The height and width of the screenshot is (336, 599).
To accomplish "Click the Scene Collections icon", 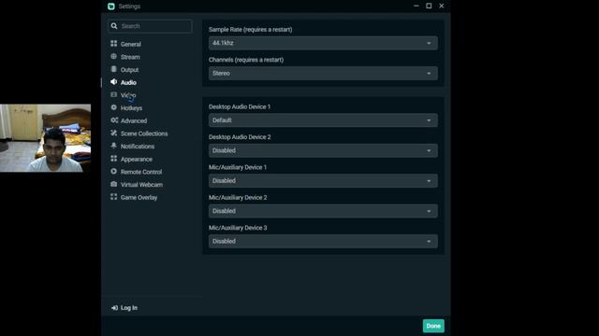I will point(114,133).
